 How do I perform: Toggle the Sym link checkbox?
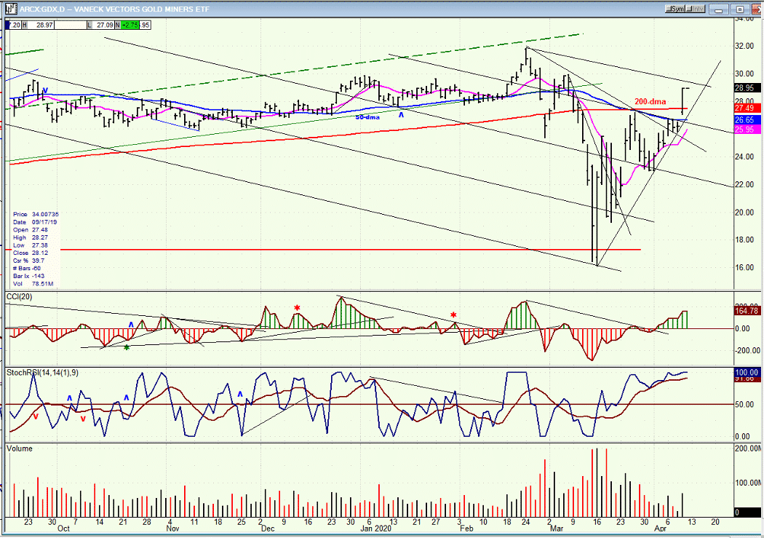[675, 9]
